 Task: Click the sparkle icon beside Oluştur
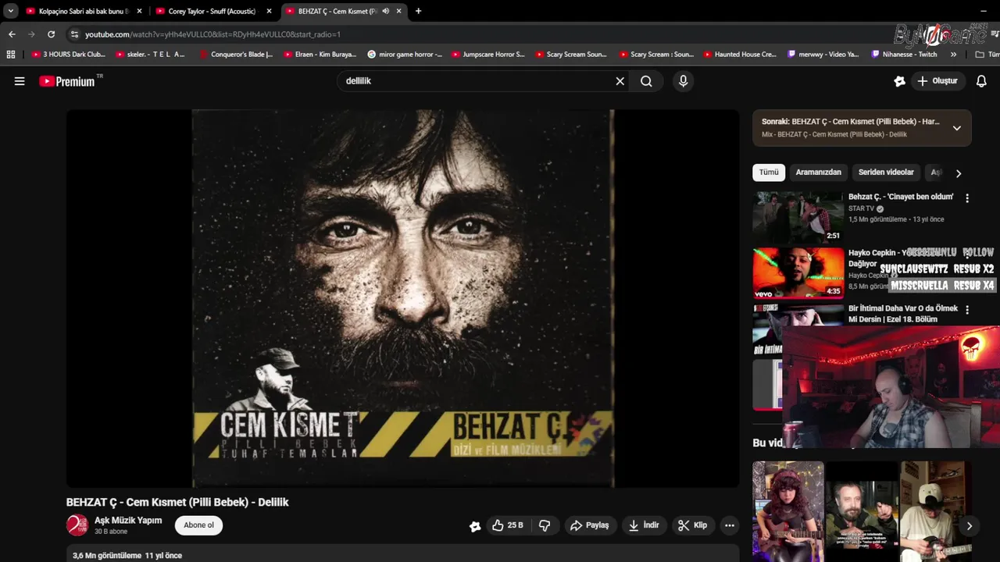899,81
